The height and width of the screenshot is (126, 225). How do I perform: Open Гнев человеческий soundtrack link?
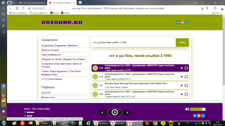[x=51, y=55]
